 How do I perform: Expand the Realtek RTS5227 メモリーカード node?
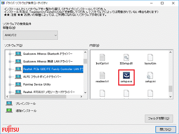[10, 92]
